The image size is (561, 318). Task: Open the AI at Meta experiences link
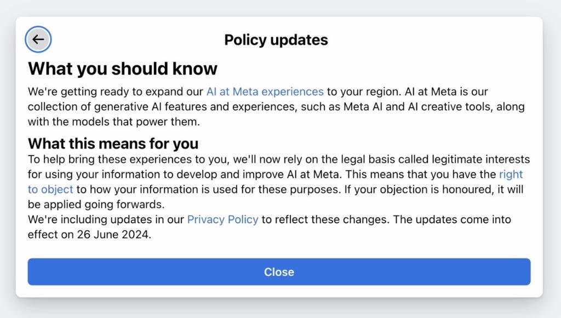[265, 91]
